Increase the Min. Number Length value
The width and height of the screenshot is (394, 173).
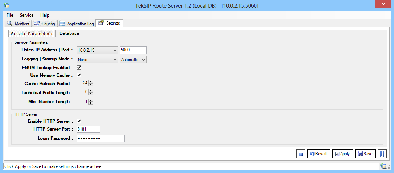(91, 100)
